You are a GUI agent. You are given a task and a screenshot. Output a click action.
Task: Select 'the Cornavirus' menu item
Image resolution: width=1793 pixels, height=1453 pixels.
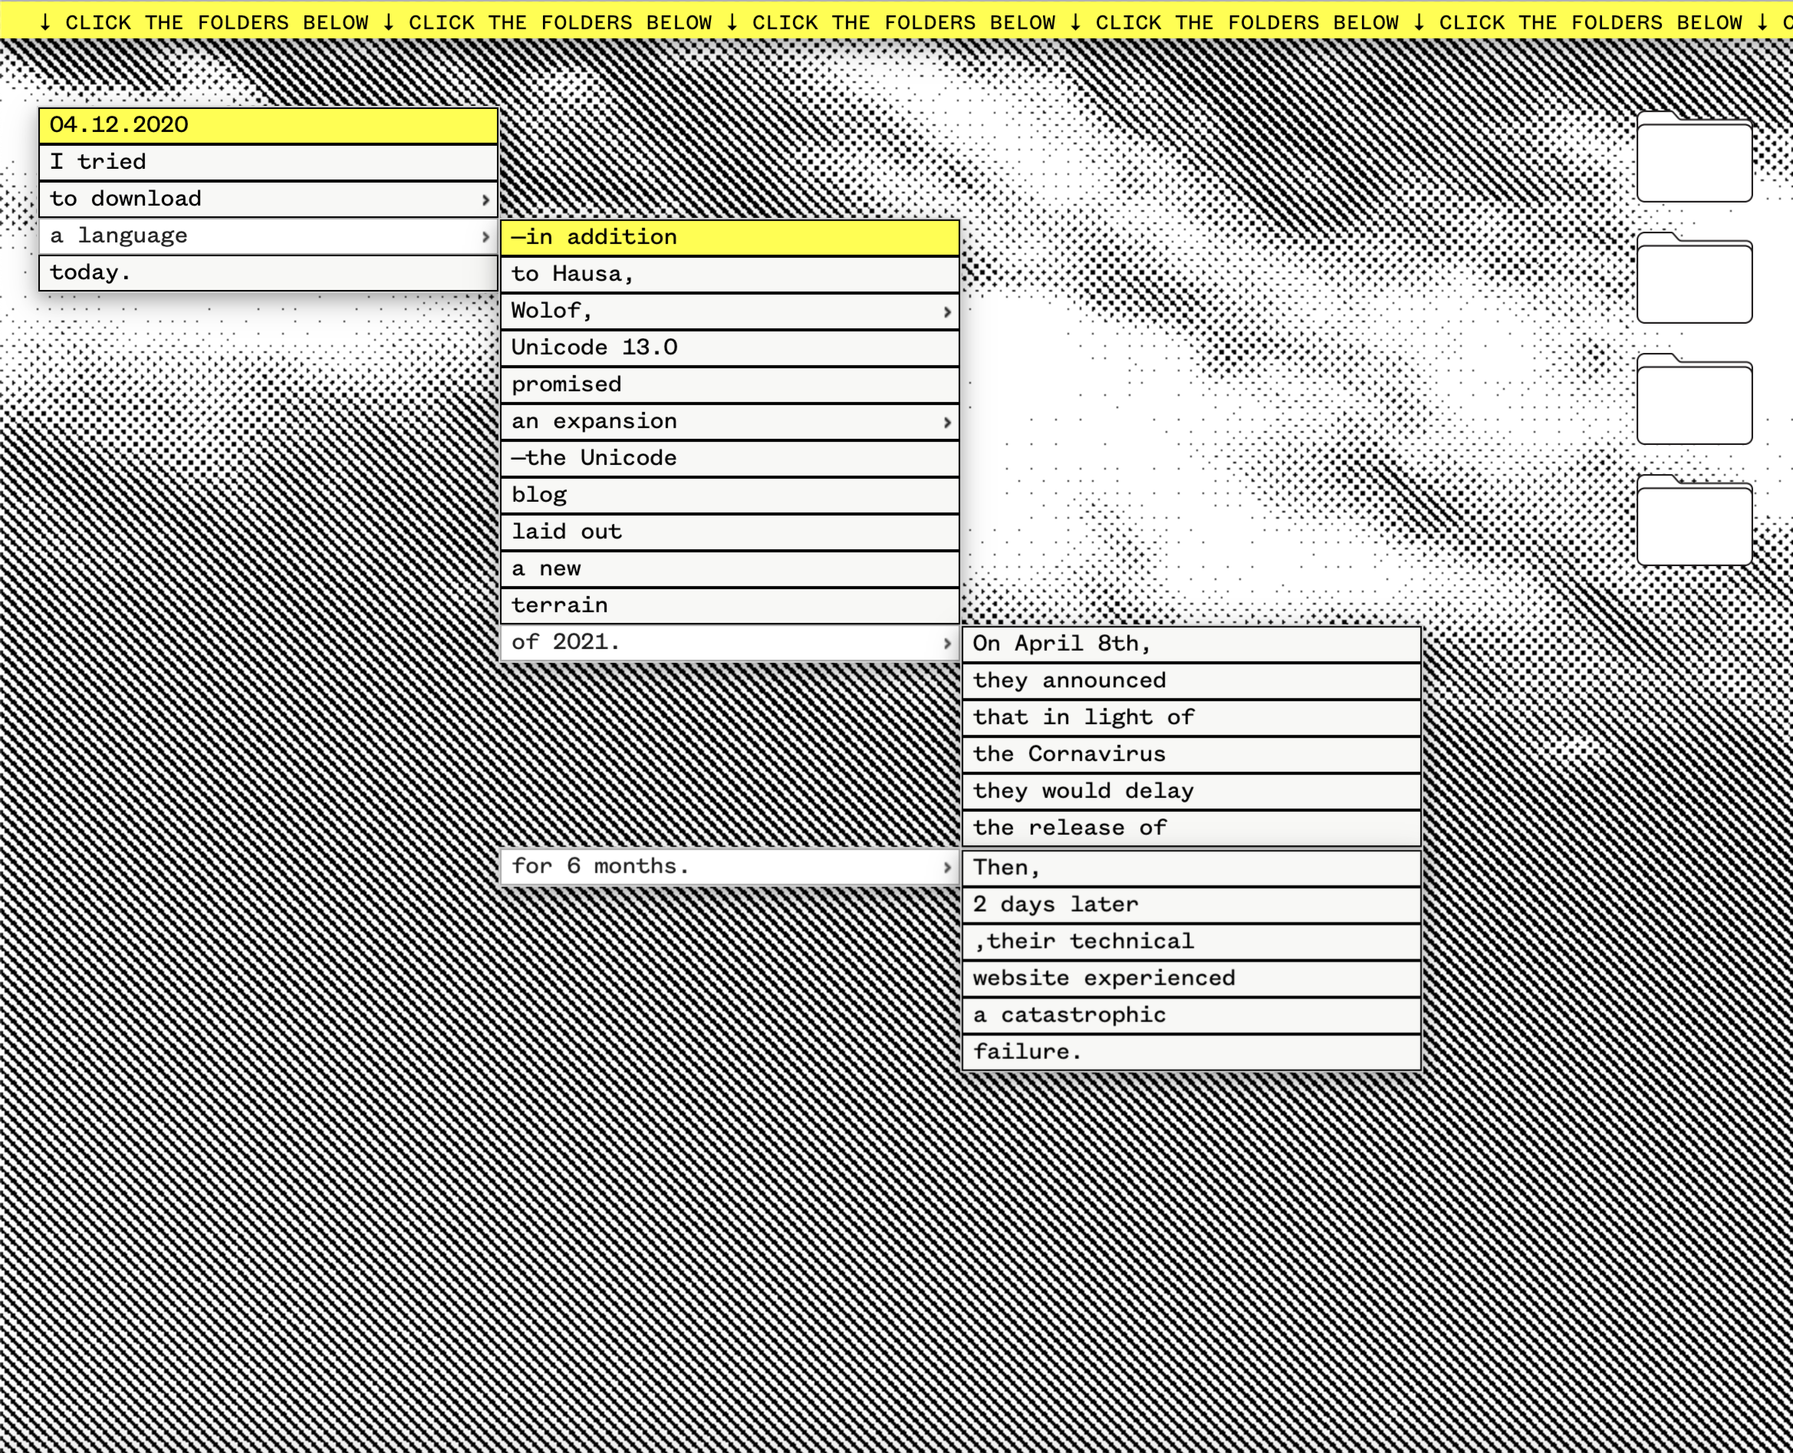click(1190, 754)
